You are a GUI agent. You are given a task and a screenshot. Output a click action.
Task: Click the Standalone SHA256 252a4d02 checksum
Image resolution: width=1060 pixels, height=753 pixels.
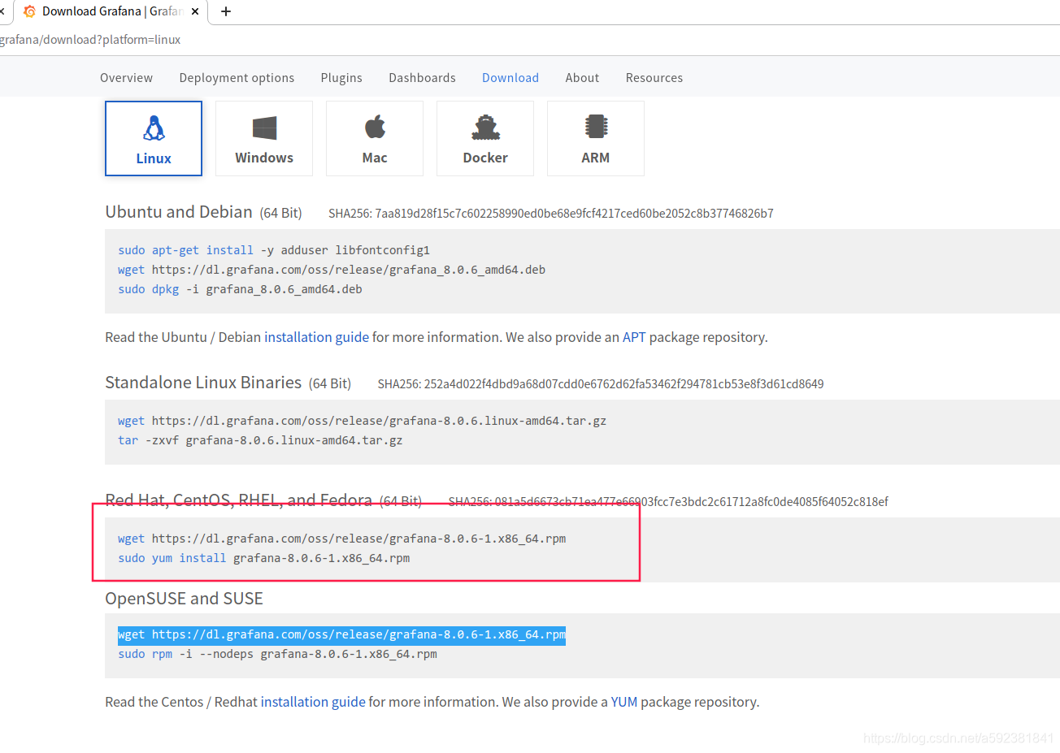click(601, 384)
